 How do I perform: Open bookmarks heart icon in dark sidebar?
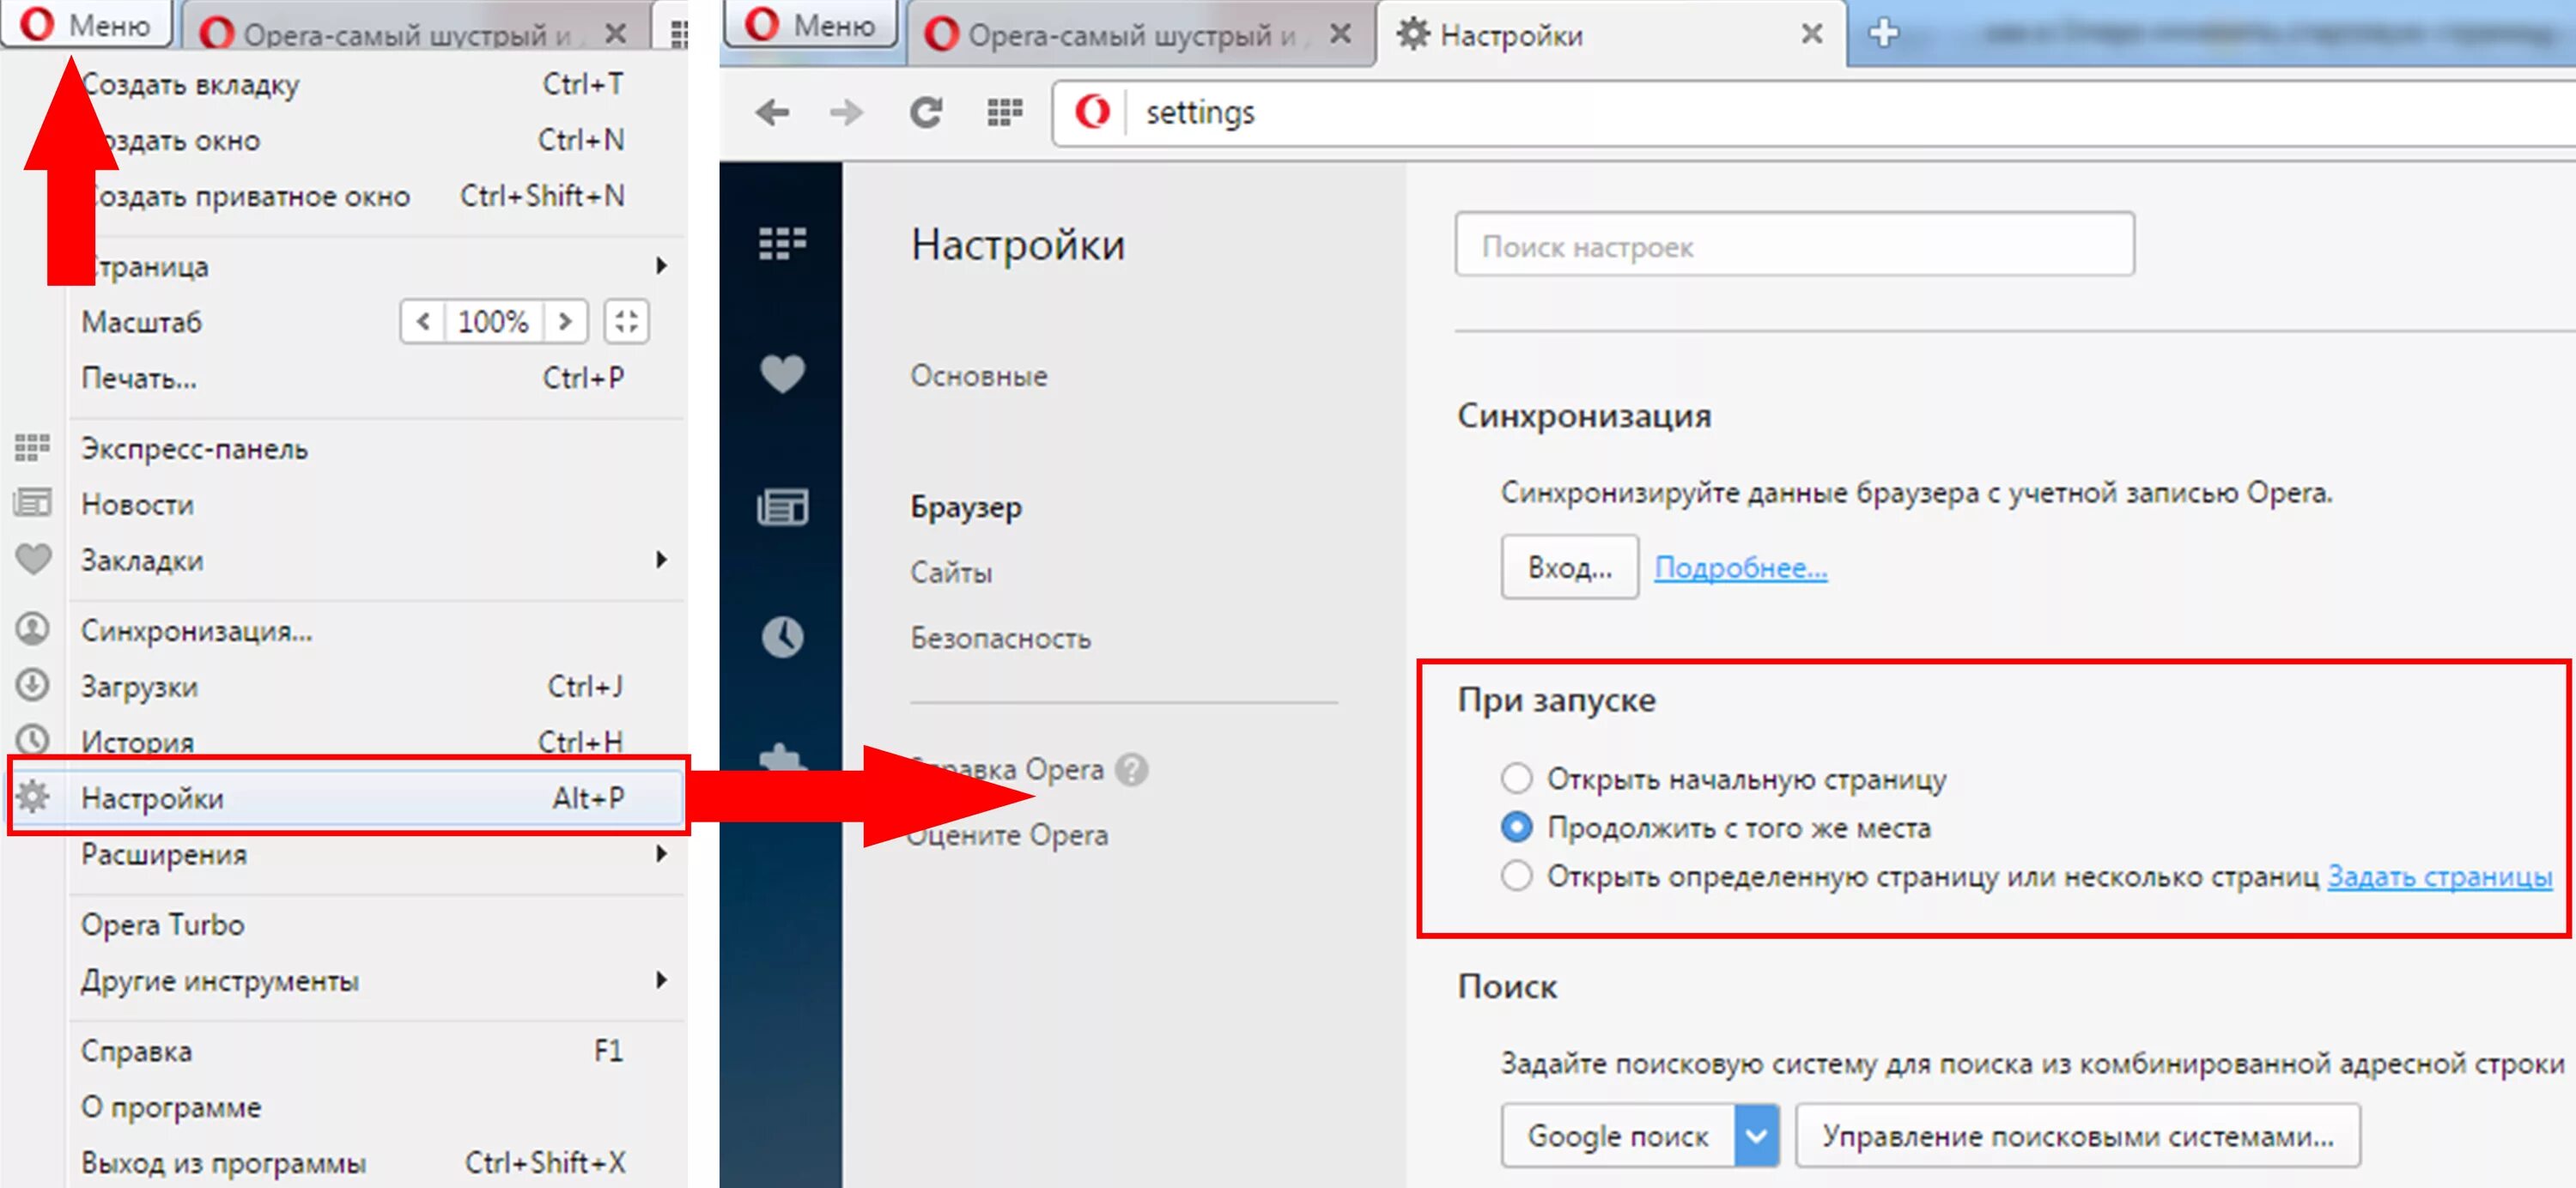coord(782,374)
